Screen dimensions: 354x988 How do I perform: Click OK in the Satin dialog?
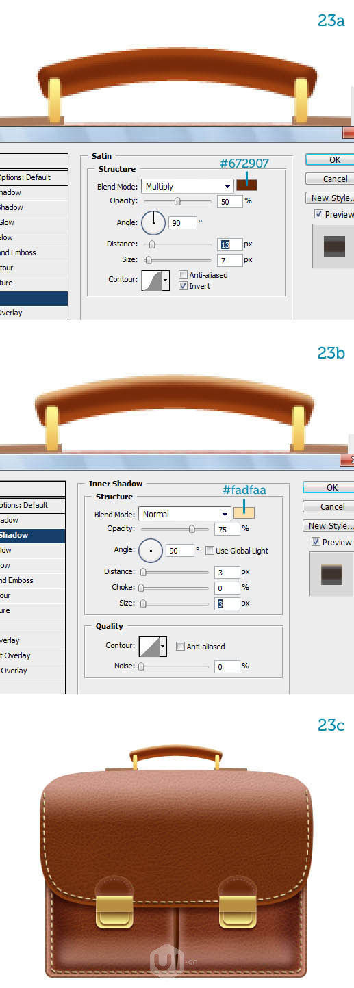(x=330, y=159)
